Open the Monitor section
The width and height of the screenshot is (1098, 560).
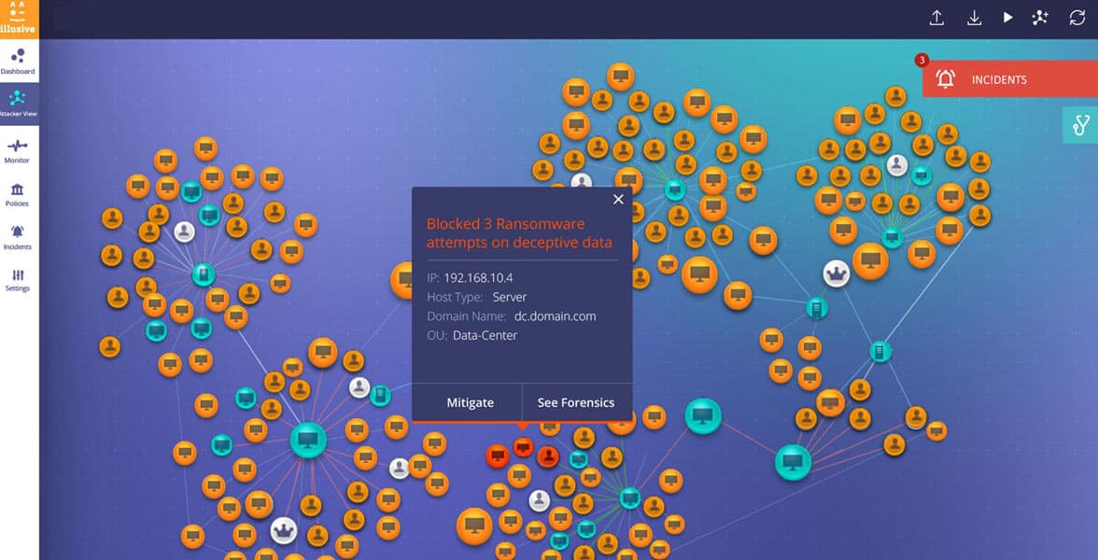point(18,151)
